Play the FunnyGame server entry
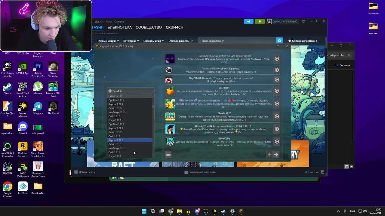 (x=277, y=103)
